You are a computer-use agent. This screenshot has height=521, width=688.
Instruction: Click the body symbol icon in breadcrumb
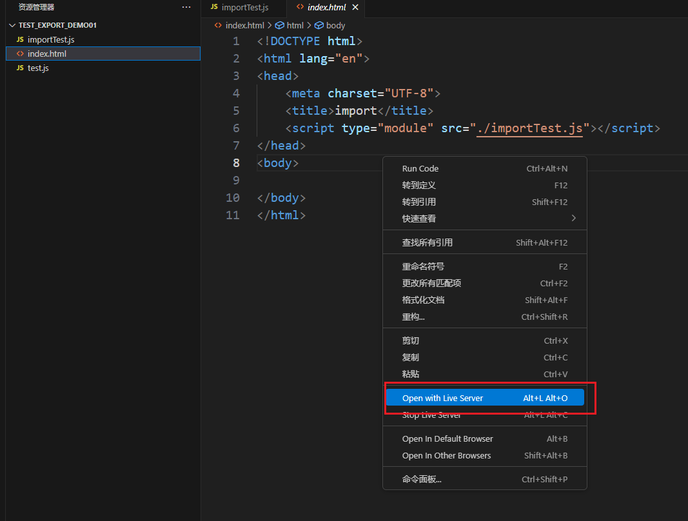point(319,25)
